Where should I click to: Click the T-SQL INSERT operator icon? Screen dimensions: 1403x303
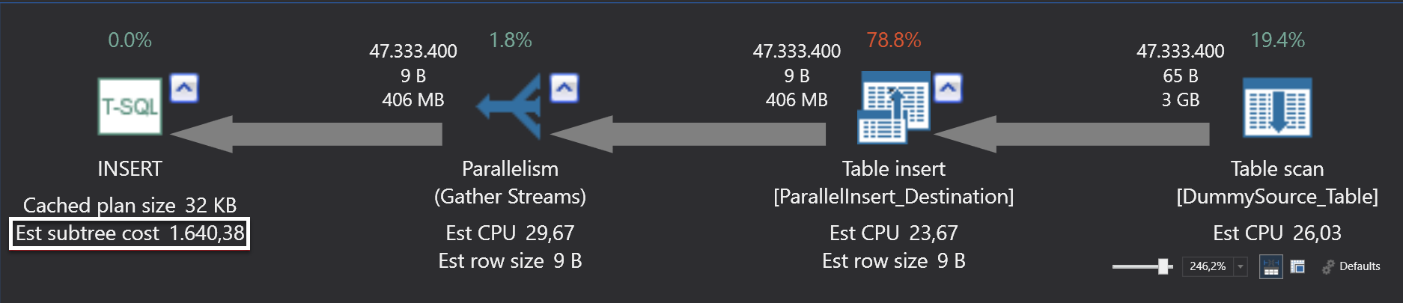pyautogui.click(x=130, y=107)
